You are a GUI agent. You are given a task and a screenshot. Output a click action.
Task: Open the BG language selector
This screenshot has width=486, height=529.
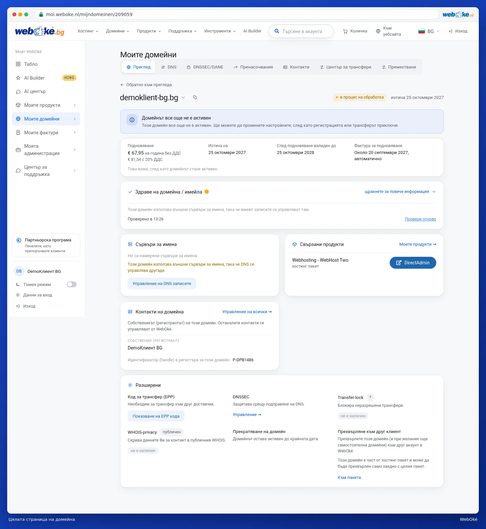[429, 31]
